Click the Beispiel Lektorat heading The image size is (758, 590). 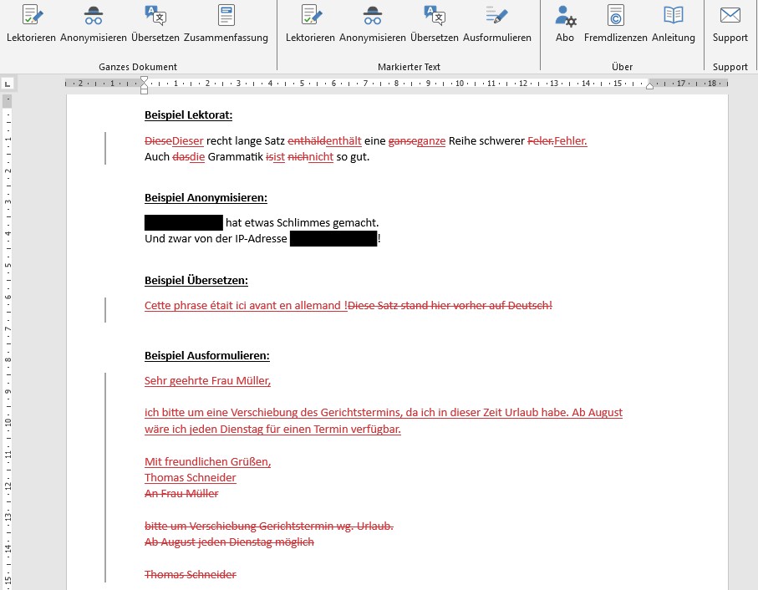(x=189, y=115)
